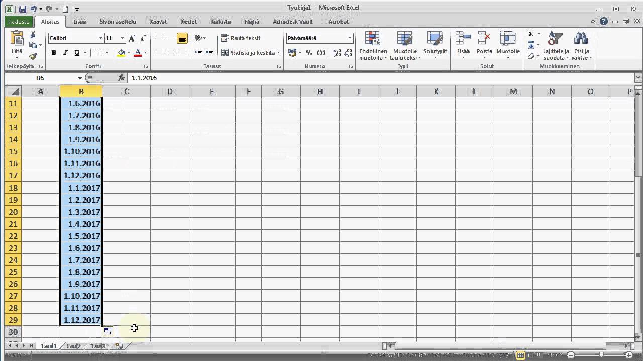Align text to the left
Viewport: 643px width, 361px height.
tap(159, 53)
